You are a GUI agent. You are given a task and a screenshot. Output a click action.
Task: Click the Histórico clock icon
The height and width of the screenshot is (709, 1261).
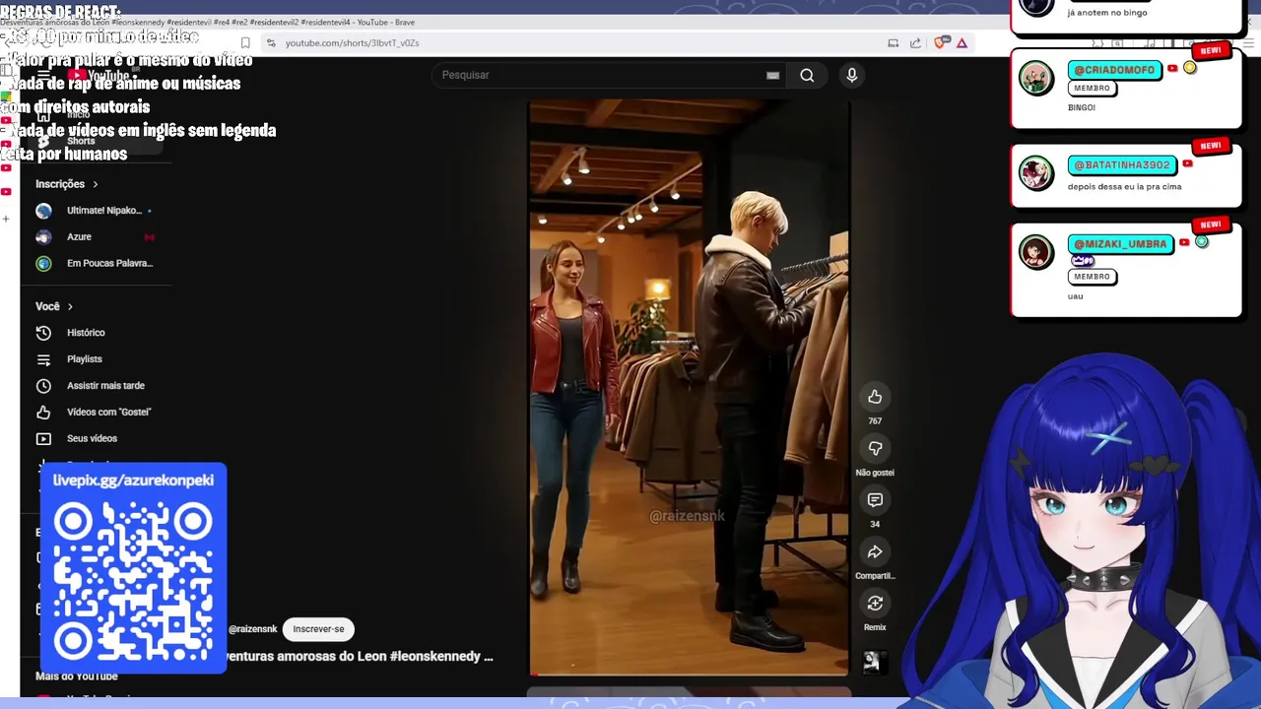coord(43,333)
